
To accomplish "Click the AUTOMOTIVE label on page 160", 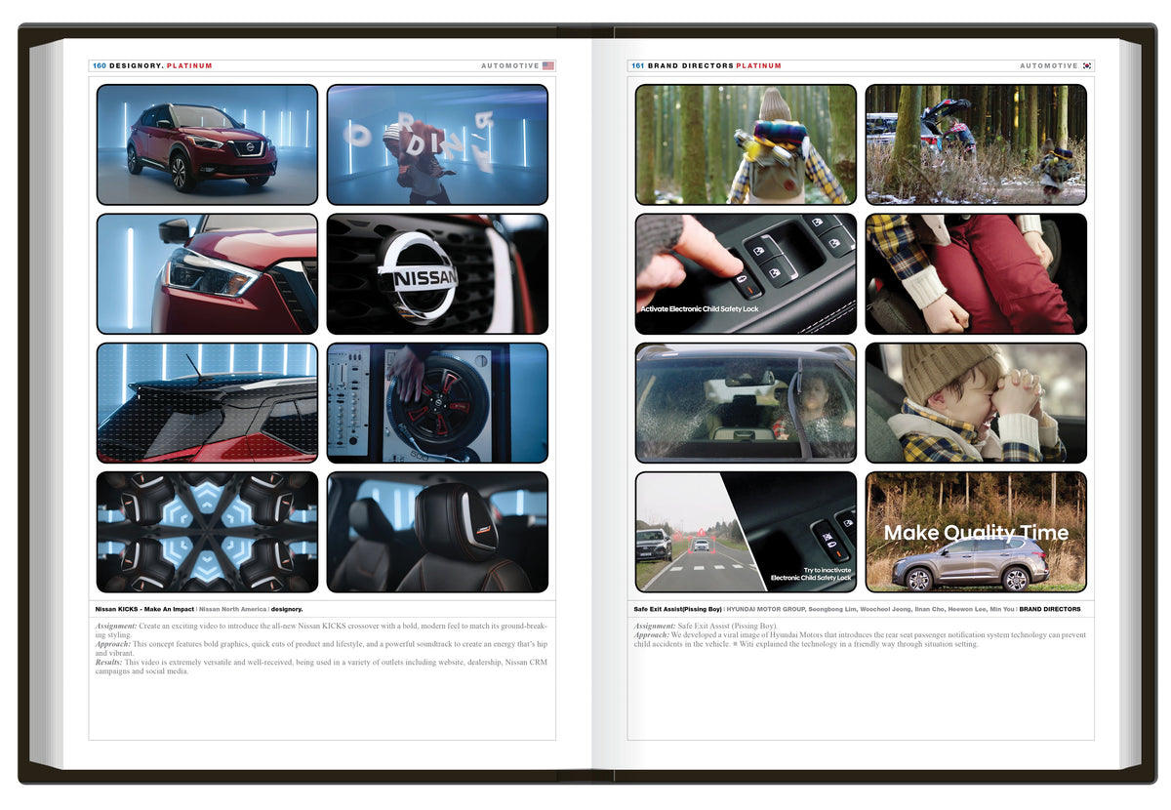I will [510, 66].
